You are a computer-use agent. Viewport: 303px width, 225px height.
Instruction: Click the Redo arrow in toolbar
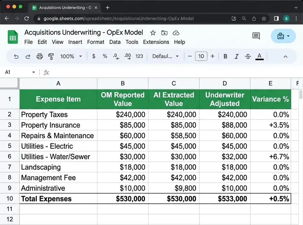(x=28, y=57)
